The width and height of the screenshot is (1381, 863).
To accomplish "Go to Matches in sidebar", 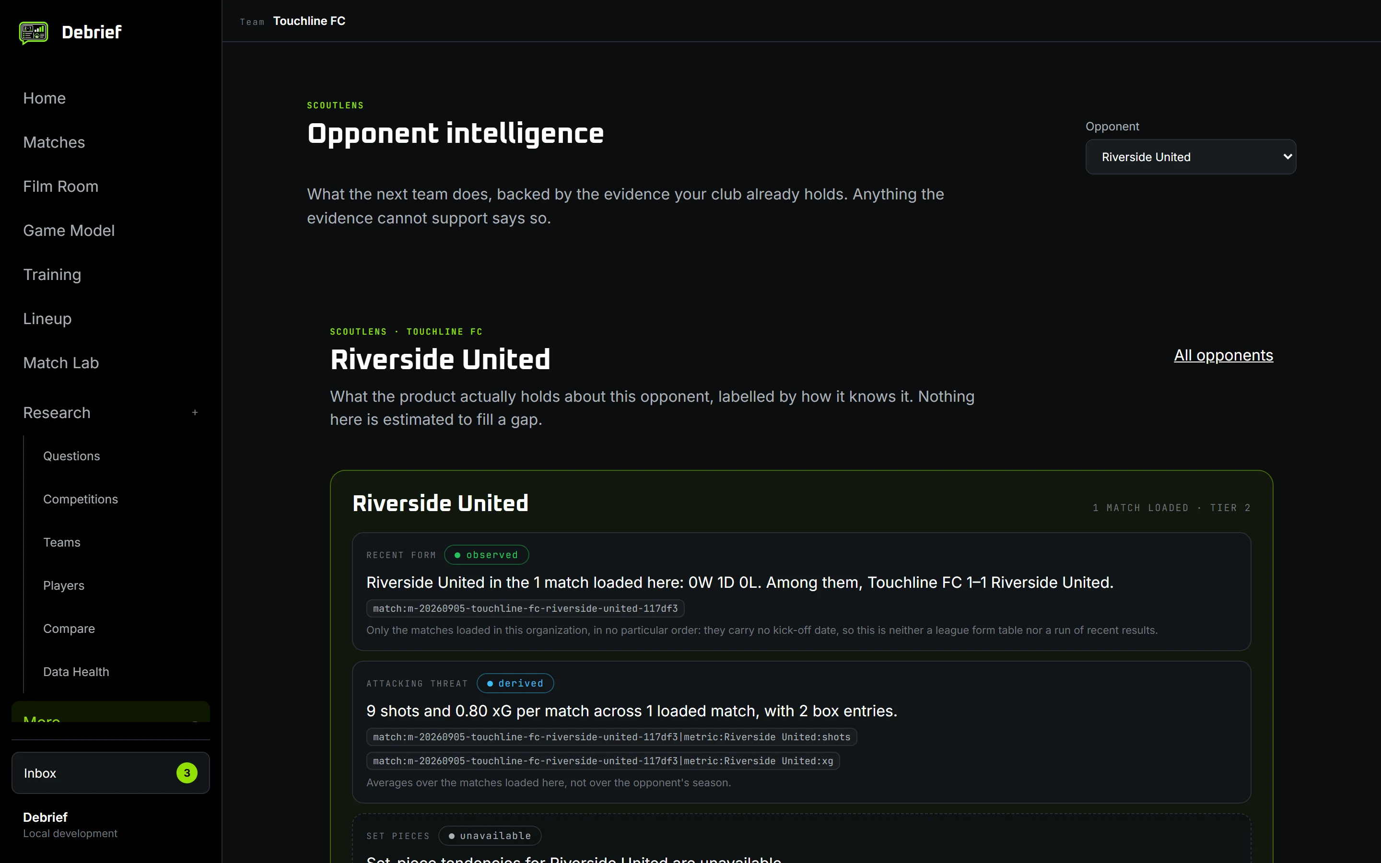I will (x=54, y=142).
